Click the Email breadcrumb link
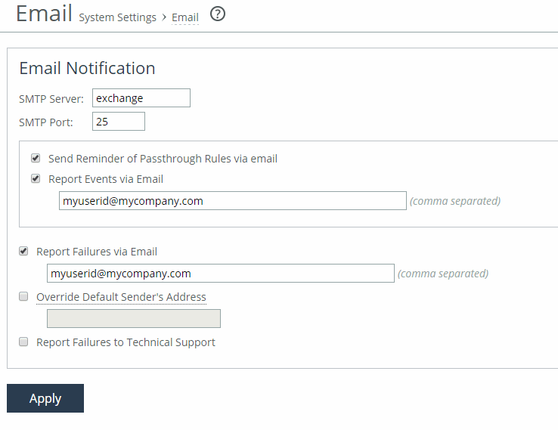 pos(185,17)
